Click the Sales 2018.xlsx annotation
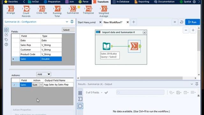Viewport: 204px width, 115px height. click(110, 55)
